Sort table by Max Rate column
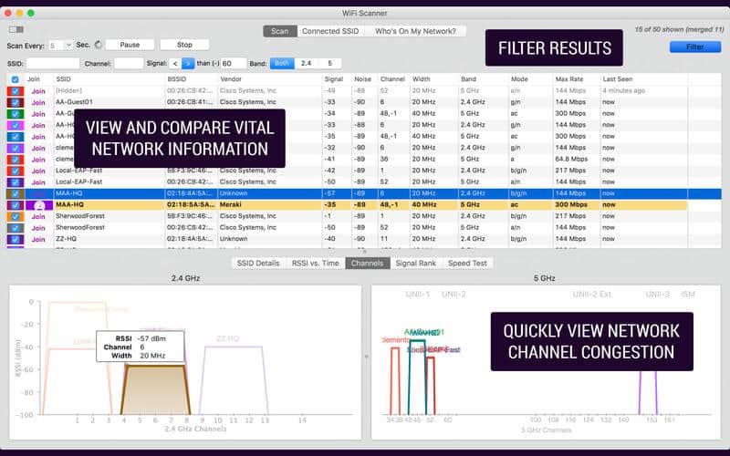730x456 pixels. pyautogui.click(x=568, y=79)
